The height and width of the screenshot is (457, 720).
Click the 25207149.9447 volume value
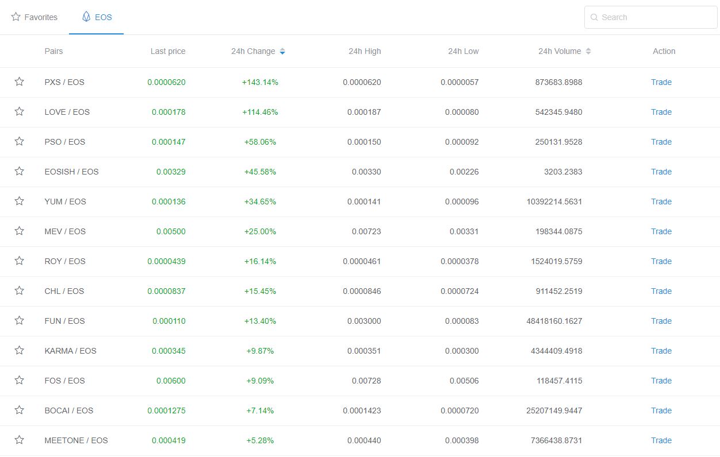point(554,410)
